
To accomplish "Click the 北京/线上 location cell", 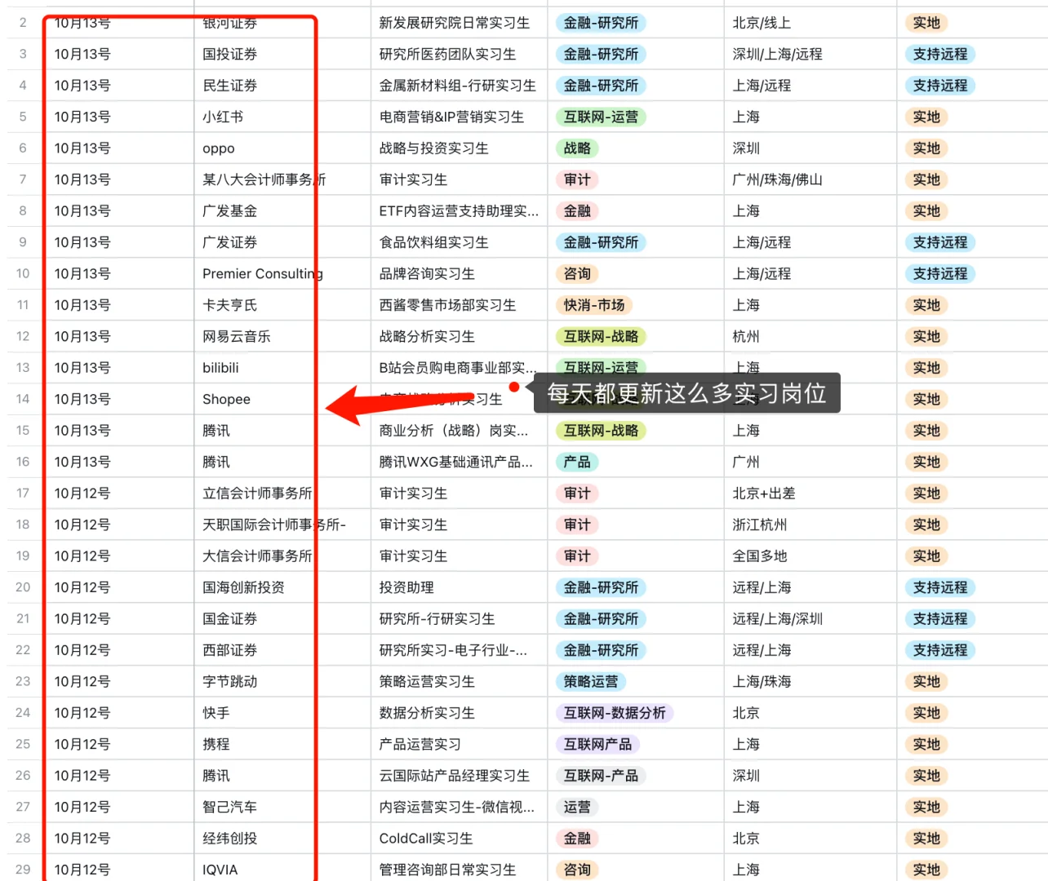I will point(810,23).
